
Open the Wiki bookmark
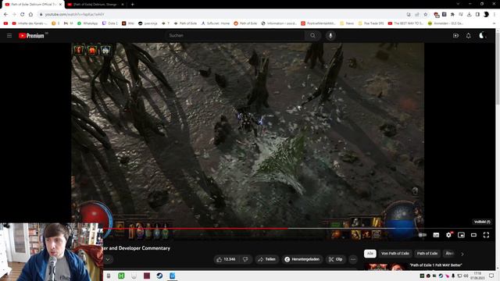click(128, 23)
